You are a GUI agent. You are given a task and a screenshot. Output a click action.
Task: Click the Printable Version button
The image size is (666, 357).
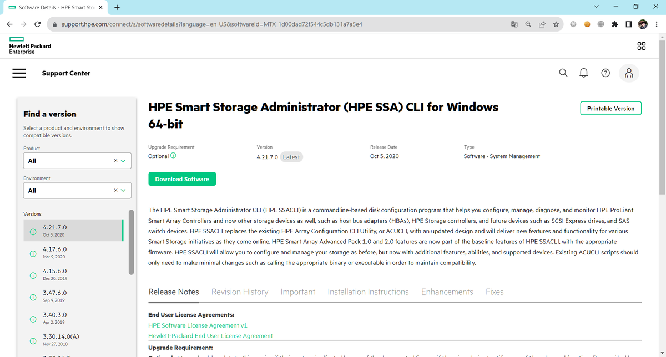(610, 108)
